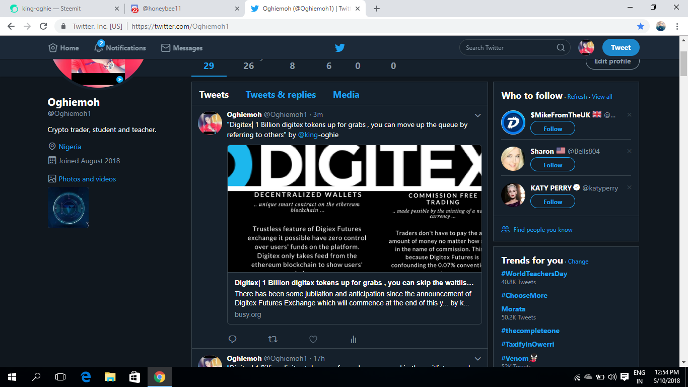Open Chrome from the taskbar
The image size is (688, 387).
click(159, 377)
